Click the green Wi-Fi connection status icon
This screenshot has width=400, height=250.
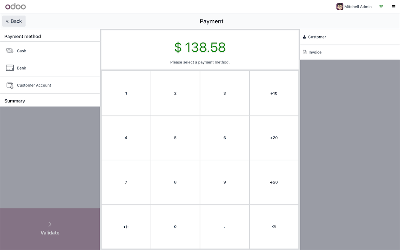click(381, 6)
